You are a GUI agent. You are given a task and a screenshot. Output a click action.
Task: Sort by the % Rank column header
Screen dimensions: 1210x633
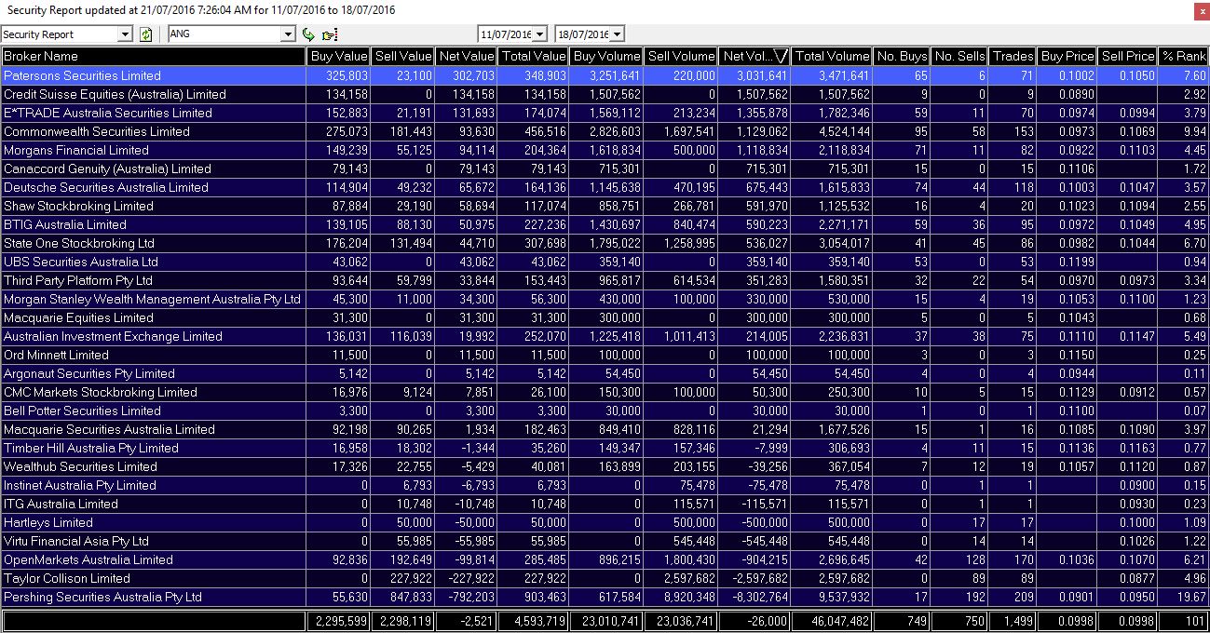pyautogui.click(x=1183, y=57)
